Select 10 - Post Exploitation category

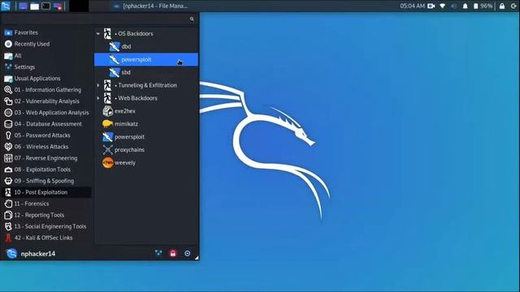click(46, 192)
